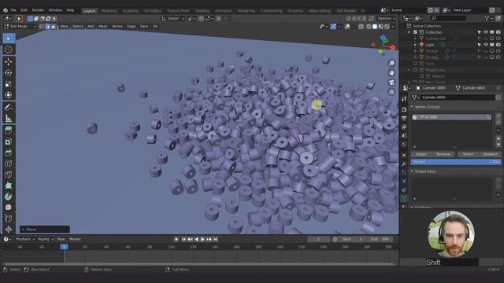Open the Global transform orientation dropdown
The image size is (504, 283).
coord(173,19)
